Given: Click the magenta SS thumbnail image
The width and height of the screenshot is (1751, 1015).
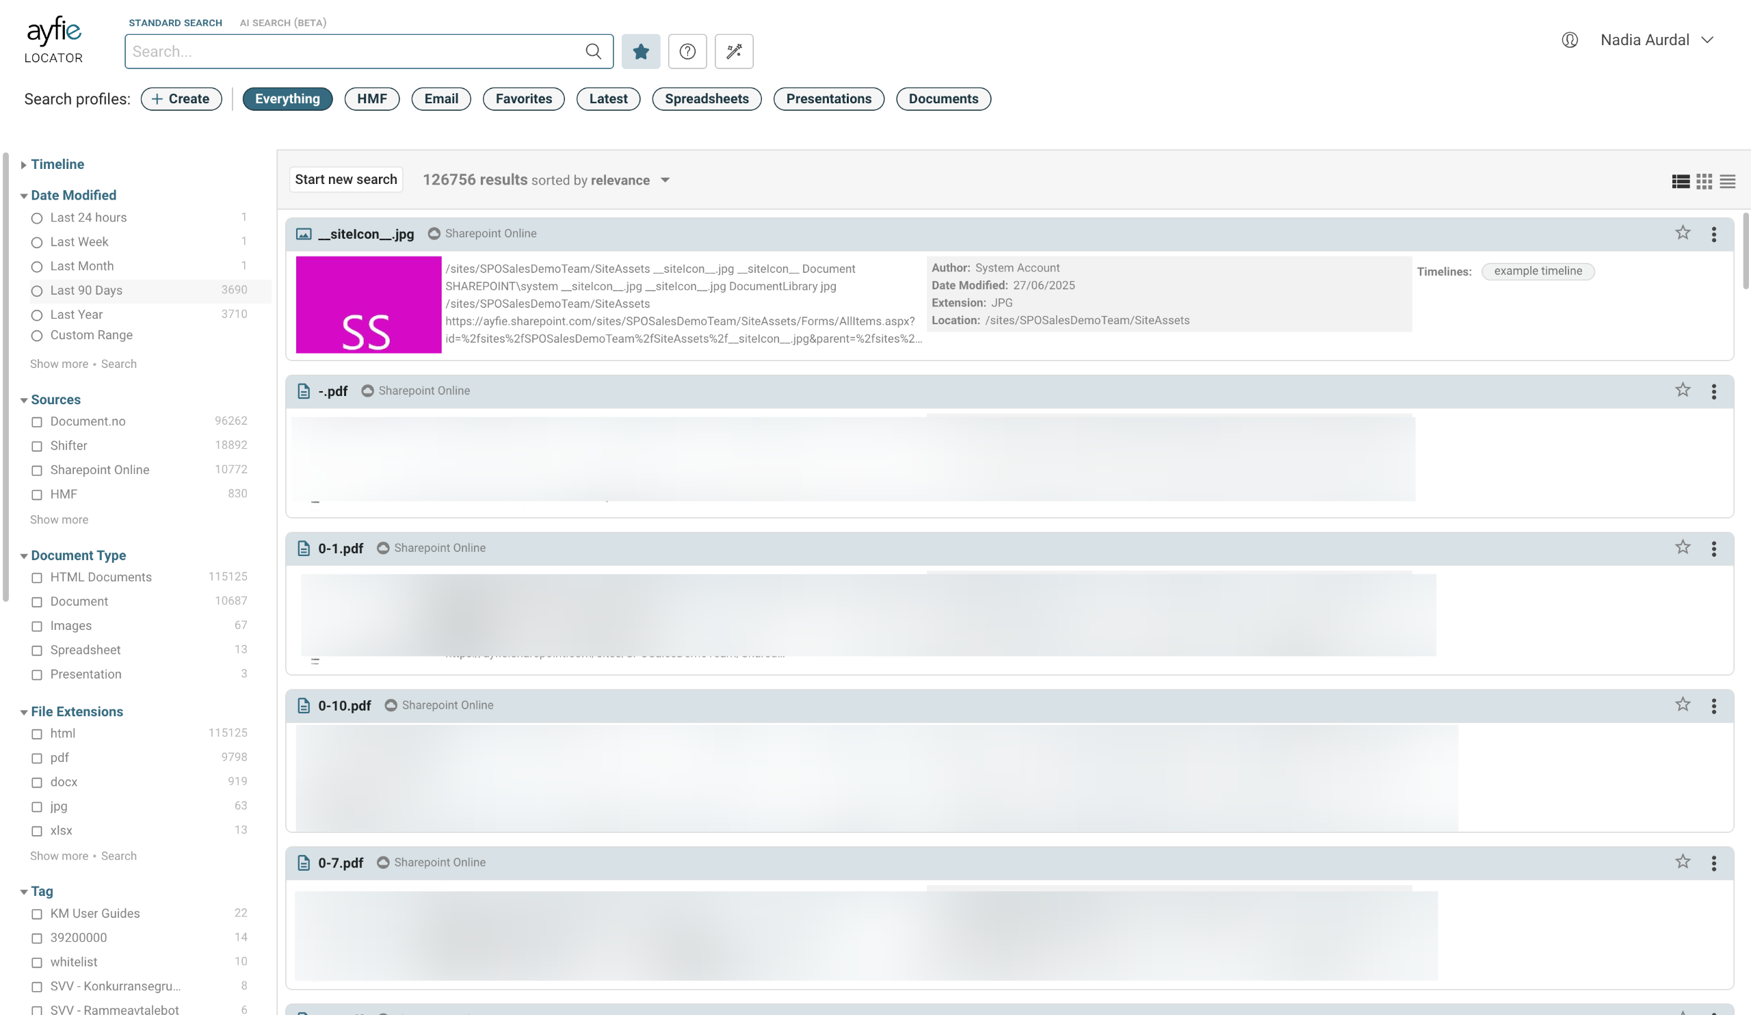Looking at the screenshot, I should [368, 305].
